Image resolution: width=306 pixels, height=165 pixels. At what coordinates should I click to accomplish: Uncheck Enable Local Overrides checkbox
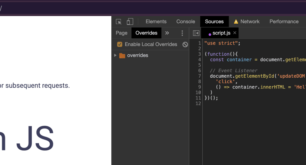tap(120, 44)
